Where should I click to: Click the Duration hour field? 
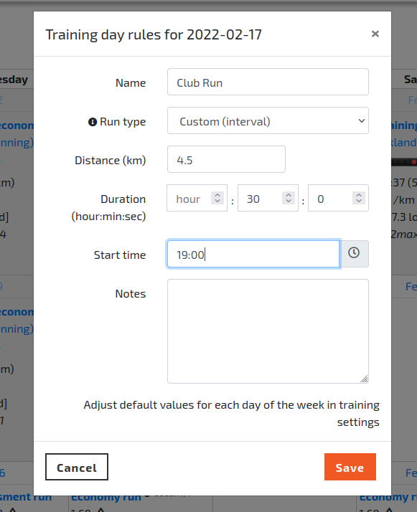click(x=197, y=198)
